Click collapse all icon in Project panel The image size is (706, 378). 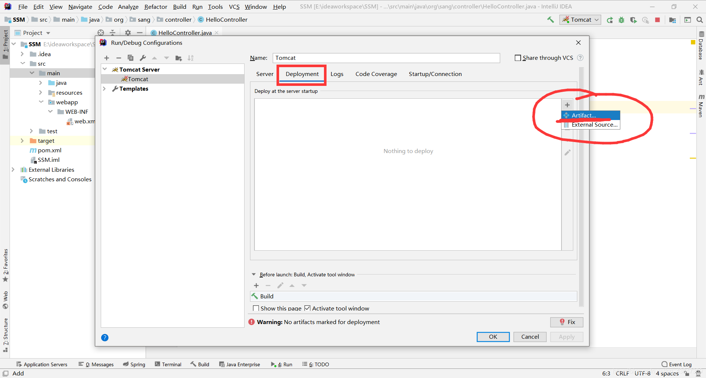pos(113,33)
